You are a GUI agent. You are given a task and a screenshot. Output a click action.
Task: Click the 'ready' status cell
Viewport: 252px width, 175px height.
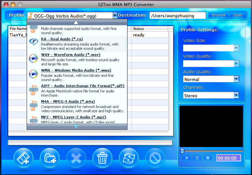(139, 35)
